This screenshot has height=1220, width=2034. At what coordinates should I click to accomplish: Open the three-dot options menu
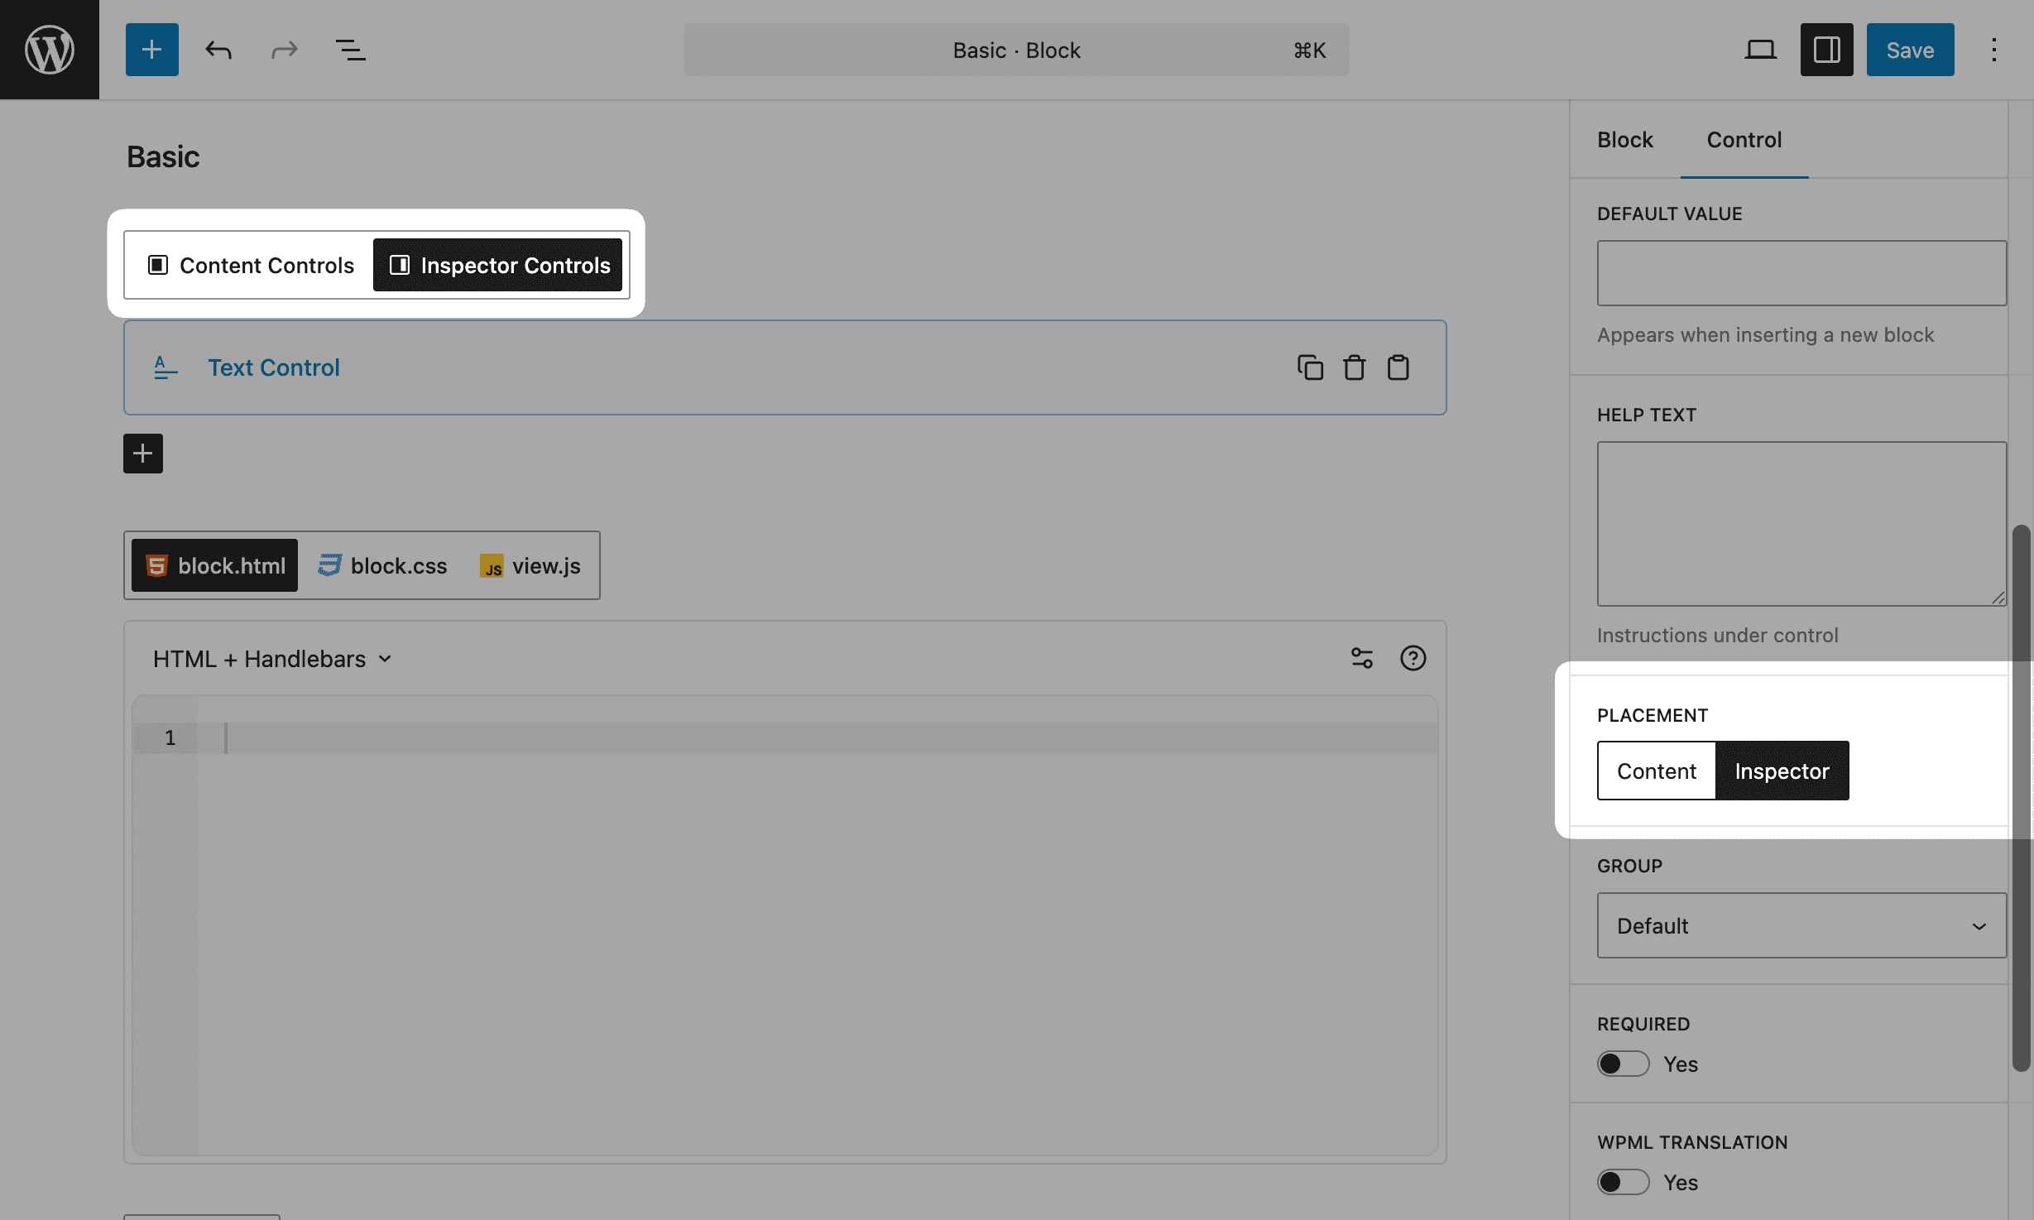point(1993,50)
